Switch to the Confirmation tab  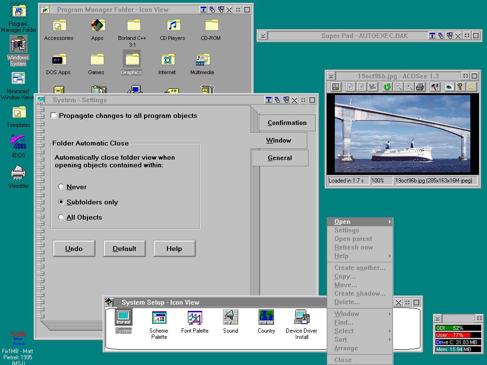coord(287,123)
